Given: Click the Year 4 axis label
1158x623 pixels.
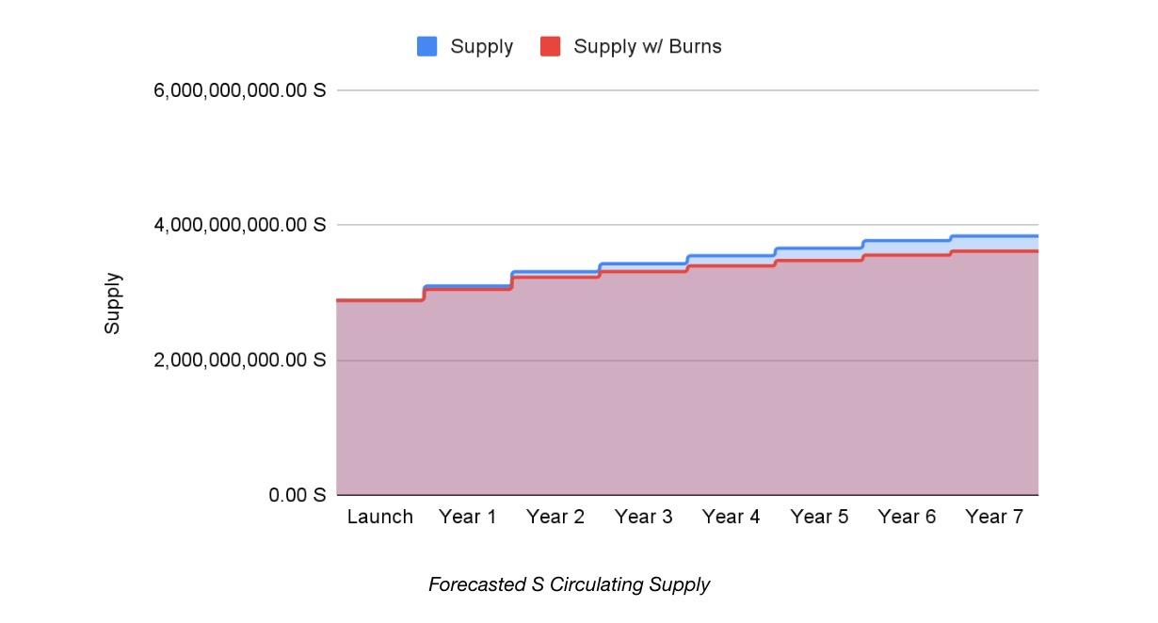Looking at the screenshot, I should (731, 517).
